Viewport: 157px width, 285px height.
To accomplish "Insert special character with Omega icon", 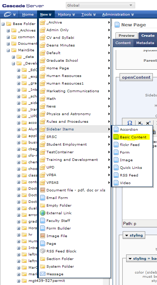I will pos(130,123).
